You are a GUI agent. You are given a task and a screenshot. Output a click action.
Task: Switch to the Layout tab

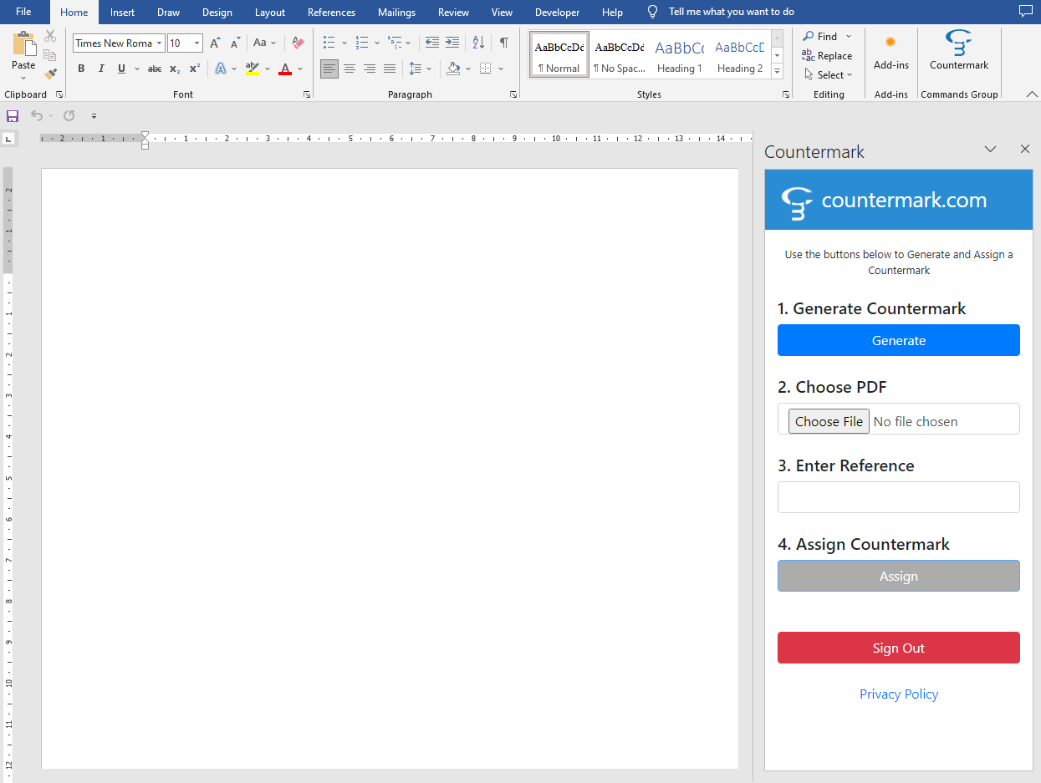click(x=270, y=13)
